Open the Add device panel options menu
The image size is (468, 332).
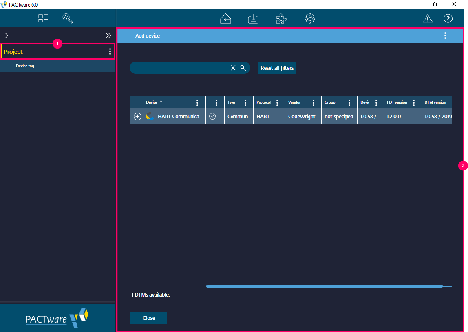(x=445, y=35)
